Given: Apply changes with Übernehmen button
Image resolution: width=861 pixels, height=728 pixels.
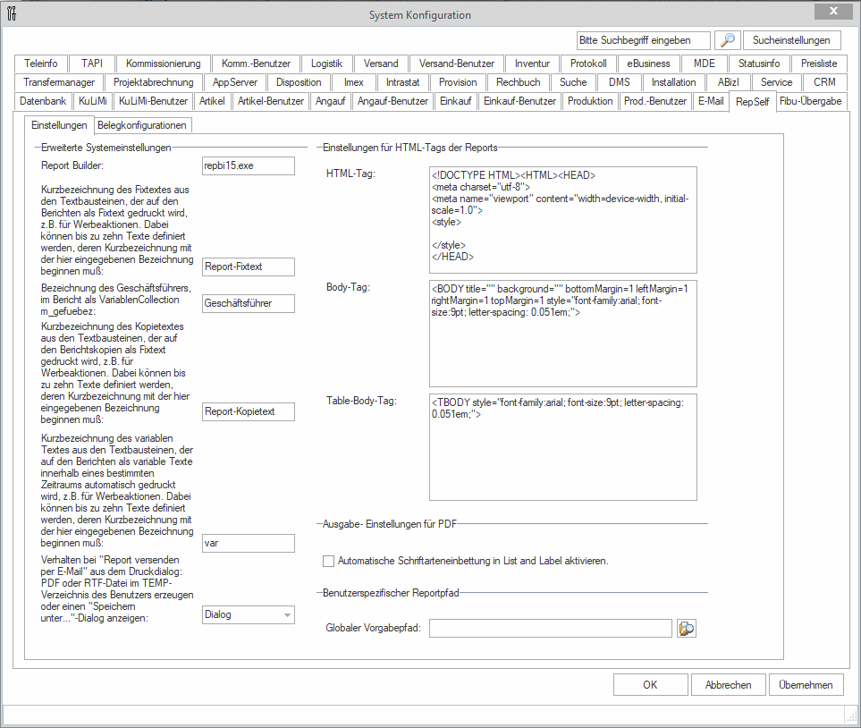Looking at the screenshot, I should [x=806, y=684].
